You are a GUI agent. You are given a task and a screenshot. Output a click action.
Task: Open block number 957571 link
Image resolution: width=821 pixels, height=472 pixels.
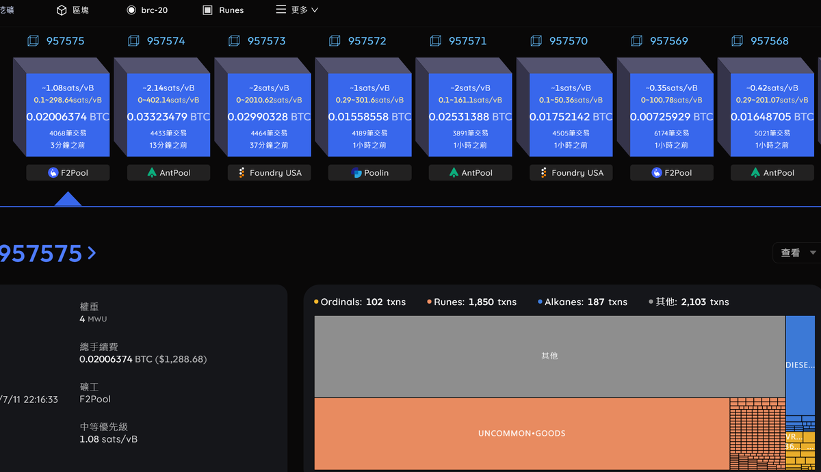[x=467, y=41]
